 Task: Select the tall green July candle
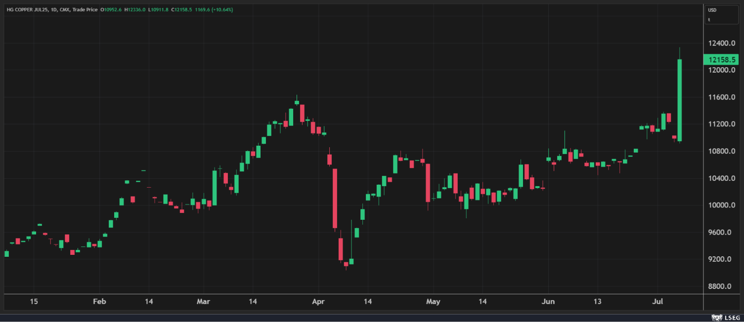pyautogui.click(x=680, y=100)
